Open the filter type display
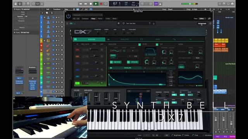This screenshot has width=248, height=139. point(150,51)
